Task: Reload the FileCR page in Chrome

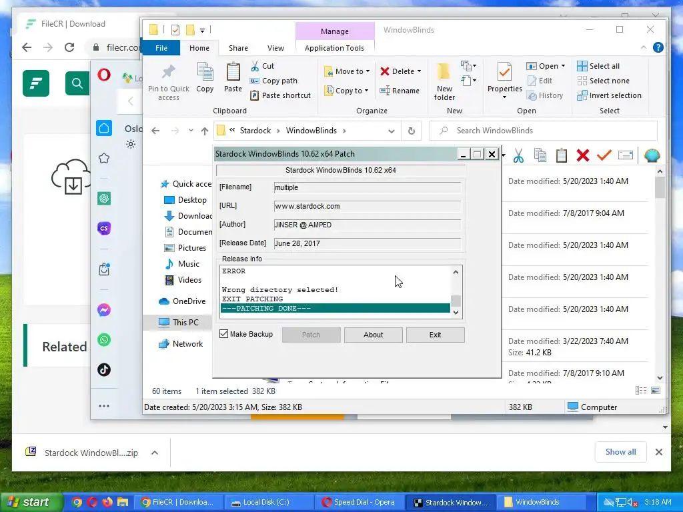Action: (x=69, y=47)
